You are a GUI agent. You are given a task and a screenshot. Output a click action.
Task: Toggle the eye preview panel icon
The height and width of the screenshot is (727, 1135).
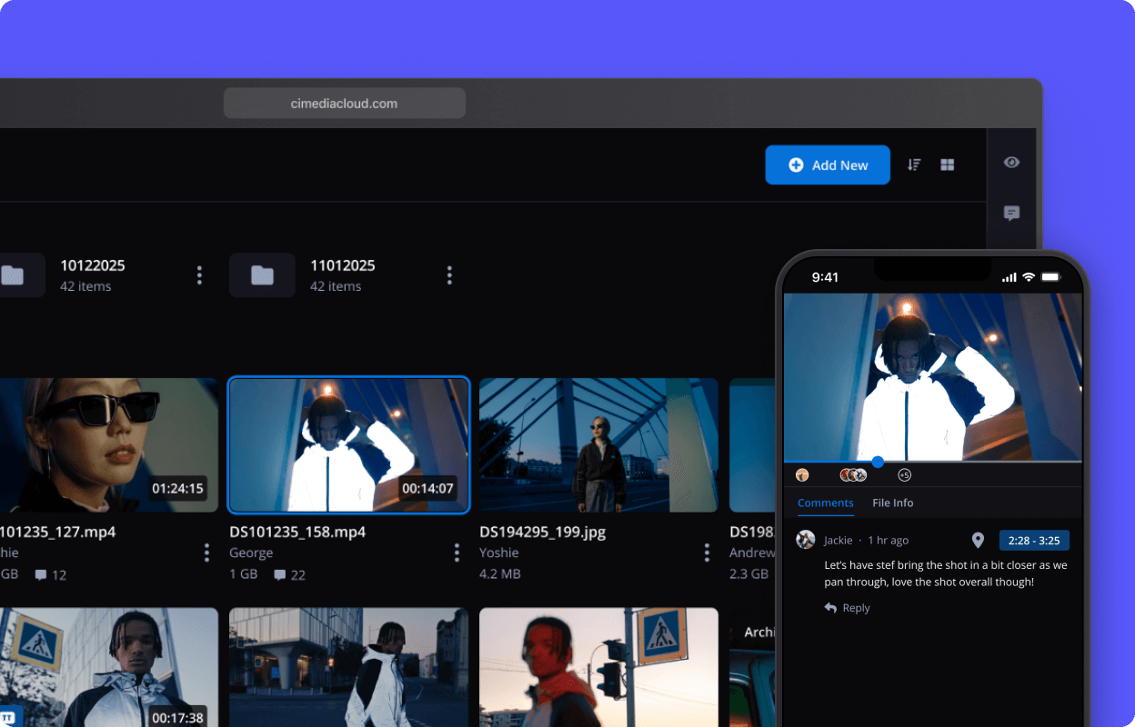pos(1011,163)
